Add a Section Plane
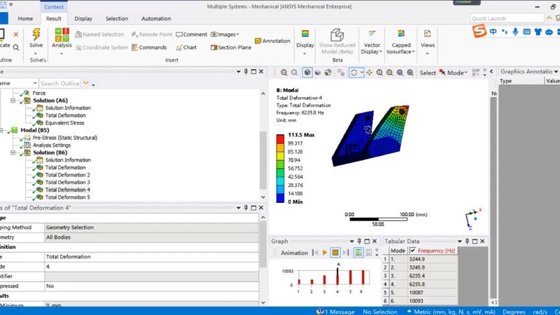Image resolution: width=560 pixels, height=315 pixels. 231,47
